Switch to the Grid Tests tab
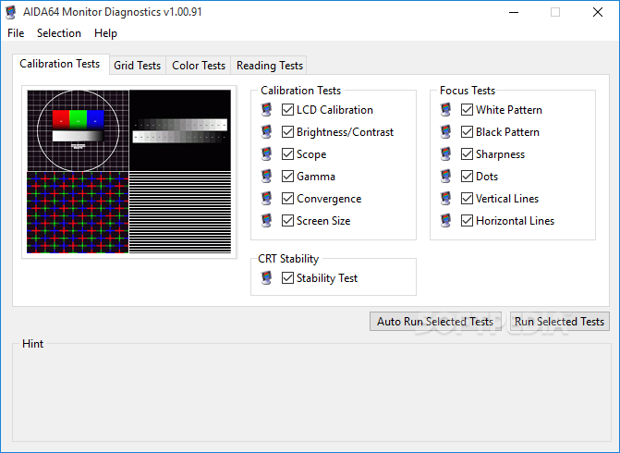 click(x=137, y=66)
